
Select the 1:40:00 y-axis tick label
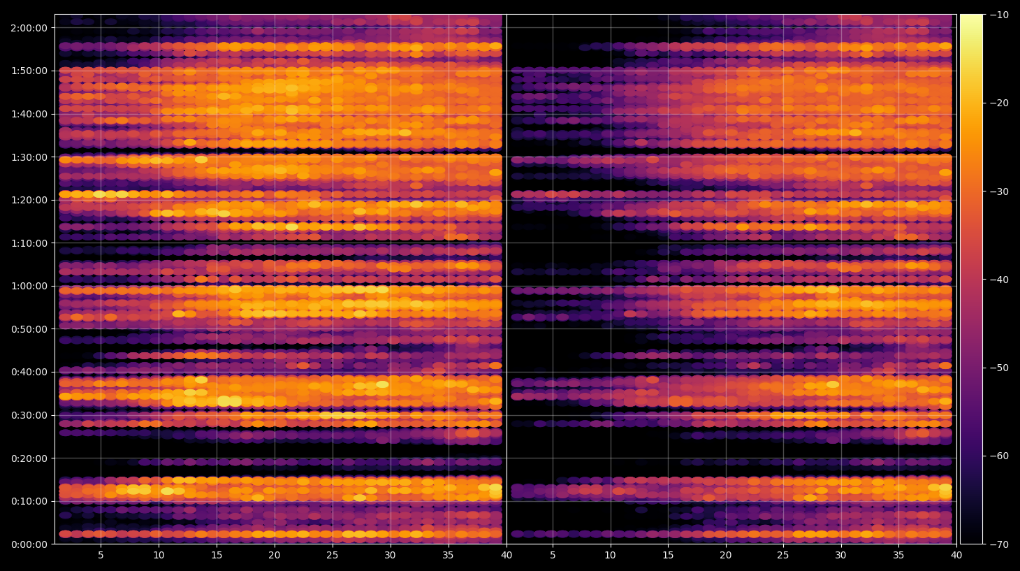pos(29,114)
